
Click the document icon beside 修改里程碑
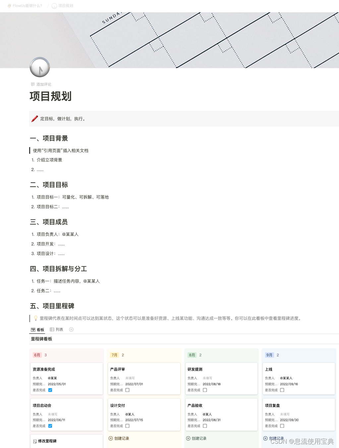[x=35, y=441]
